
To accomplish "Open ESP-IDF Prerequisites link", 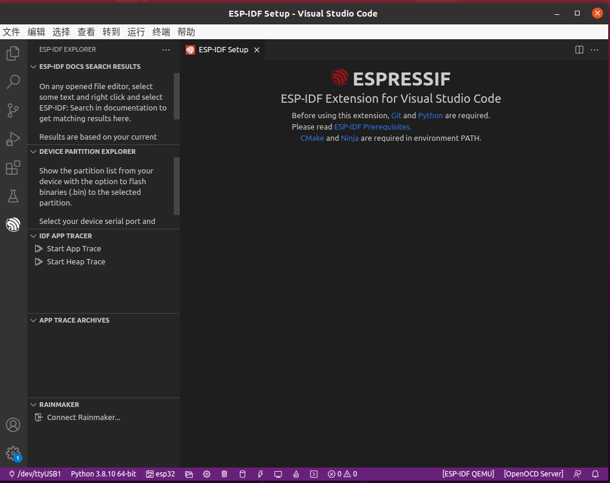I will (373, 127).
